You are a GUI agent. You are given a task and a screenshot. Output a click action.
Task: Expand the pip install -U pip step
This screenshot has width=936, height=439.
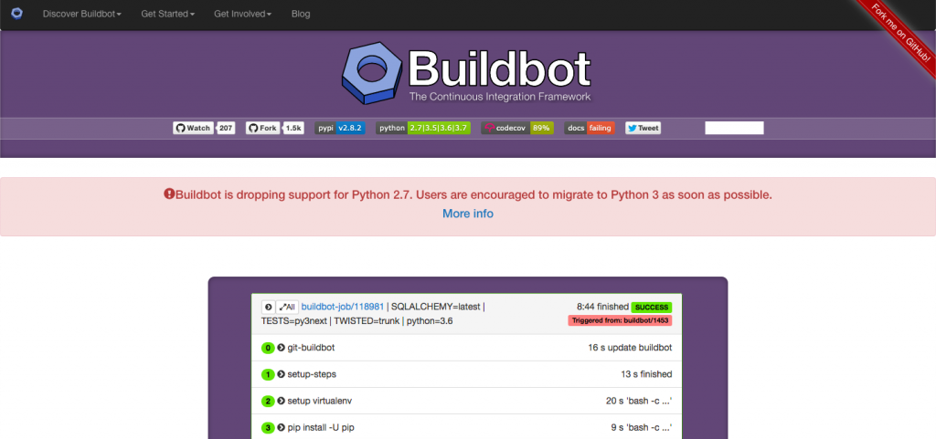click(x=282, y=428)
